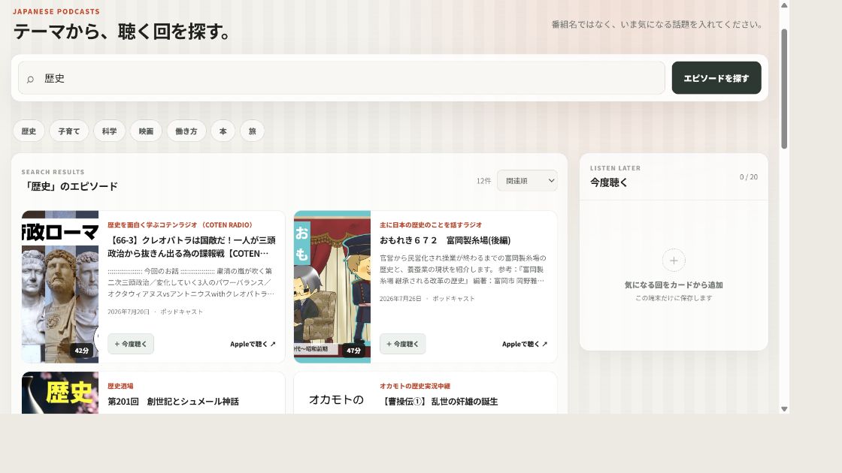Screen dimensions: 842x473
Task: Click 歴史酒場 show name
Action: coord(120,386)
